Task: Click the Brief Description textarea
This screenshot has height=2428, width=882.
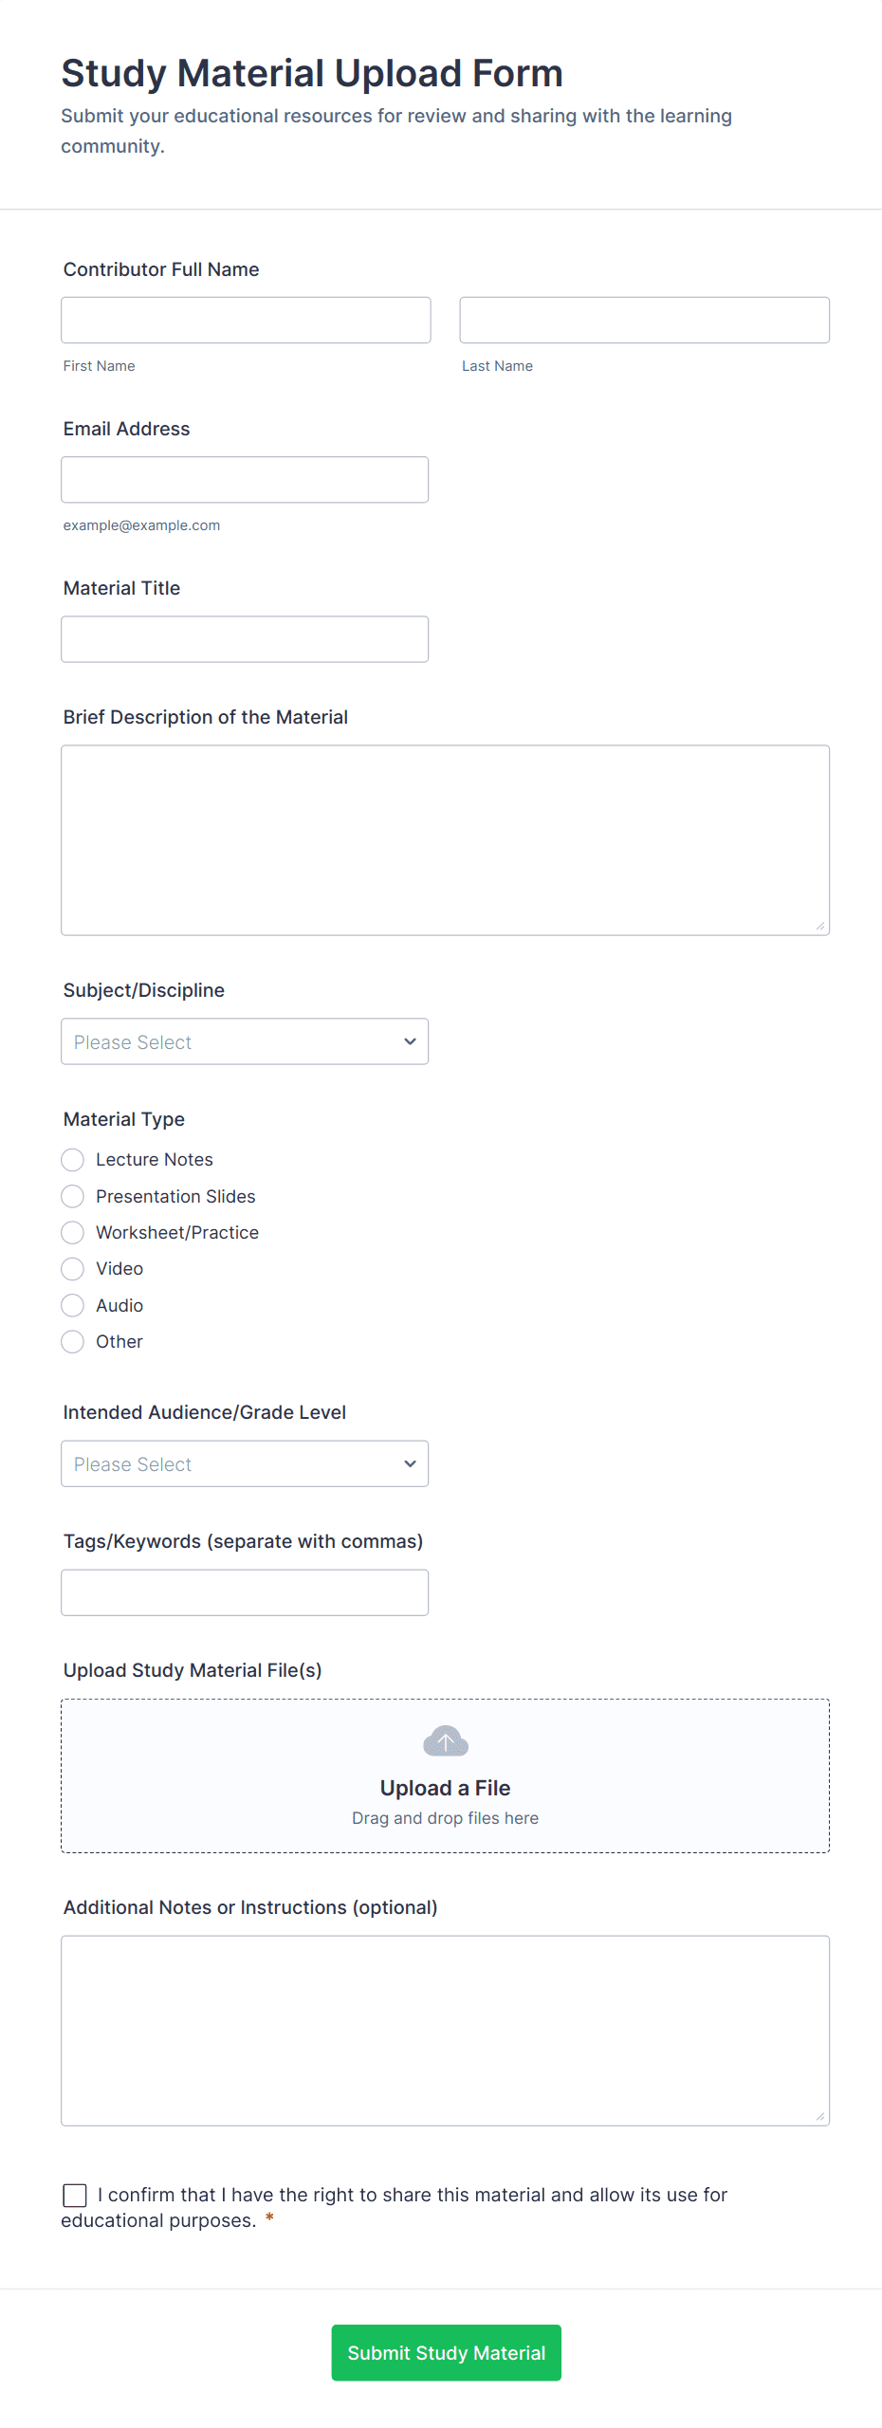Action: point(445,839)
